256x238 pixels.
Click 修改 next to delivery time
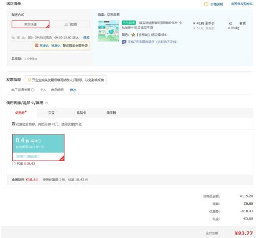pos(86,37)
